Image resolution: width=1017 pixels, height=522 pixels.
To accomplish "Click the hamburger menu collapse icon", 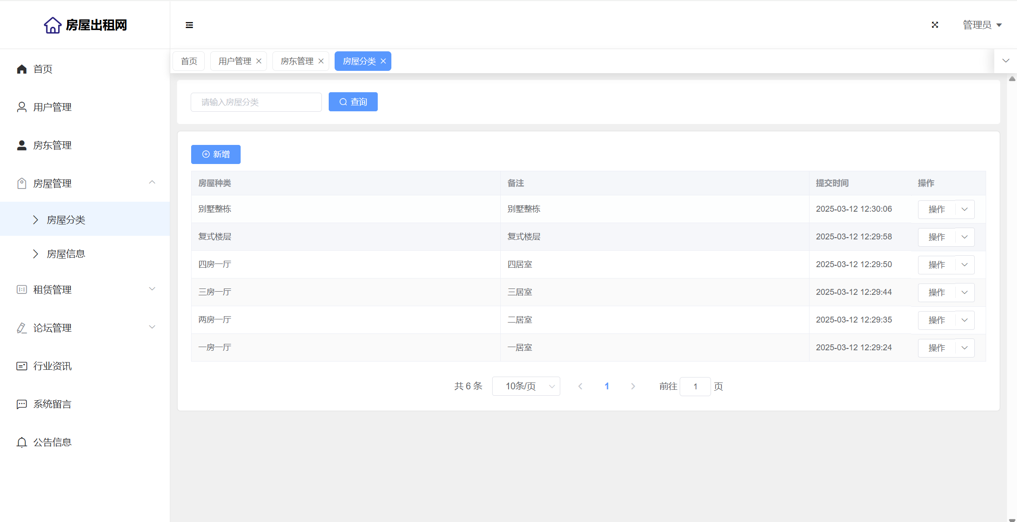I will pos(189,25).
